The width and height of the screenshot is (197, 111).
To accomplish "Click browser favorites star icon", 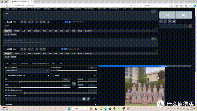I will [135, 6].
